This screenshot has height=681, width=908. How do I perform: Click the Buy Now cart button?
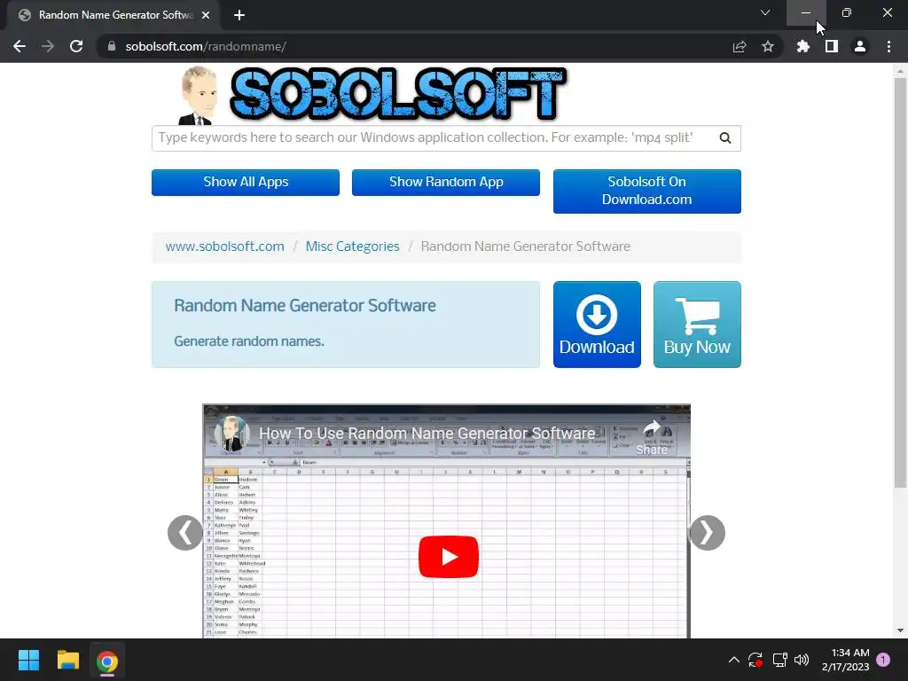(x=697, y=325)
